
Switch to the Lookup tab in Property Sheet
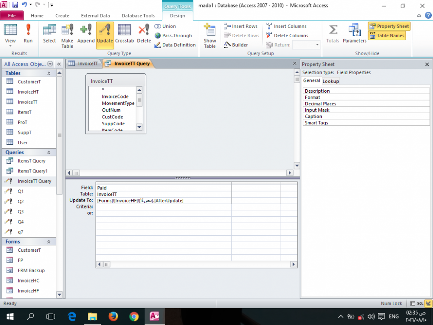pyautogui.click(x=330, y=81)
